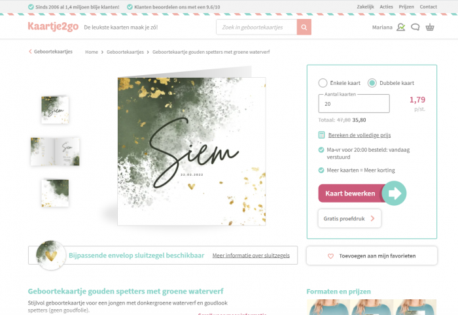The image size is (458, 315).
Task: Open Meer informatie over sluitzegels link
Action: tap(251, 256)
